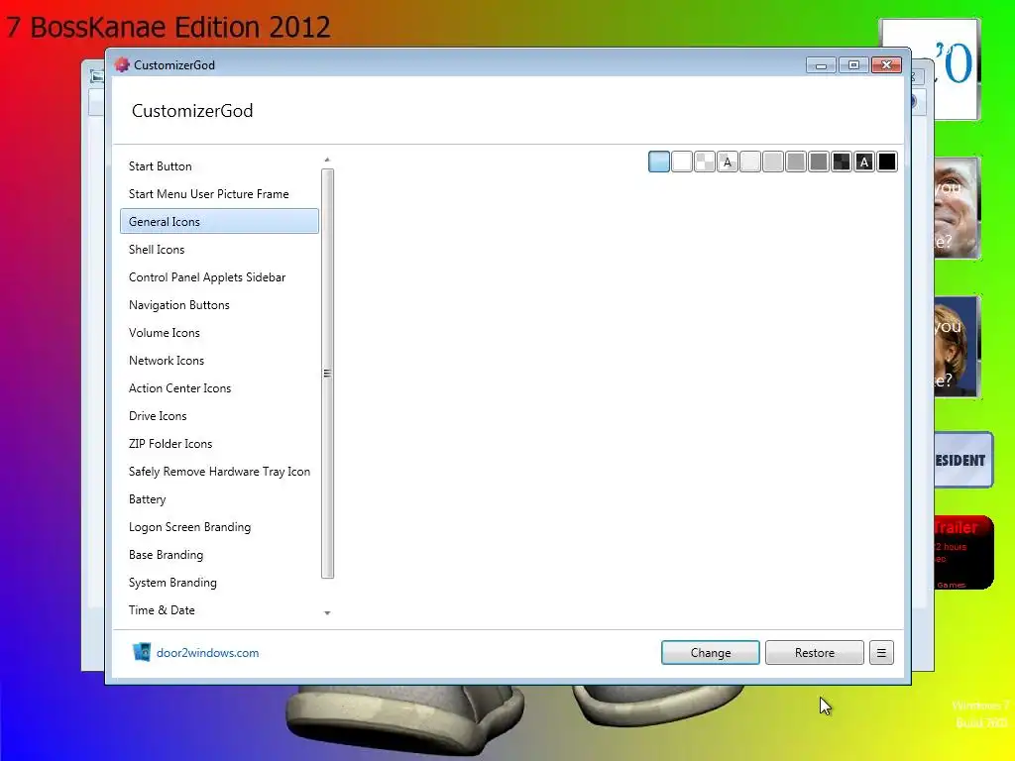Select Start Button in the category list
The image size is (1015, 761).
coord(219,166)
